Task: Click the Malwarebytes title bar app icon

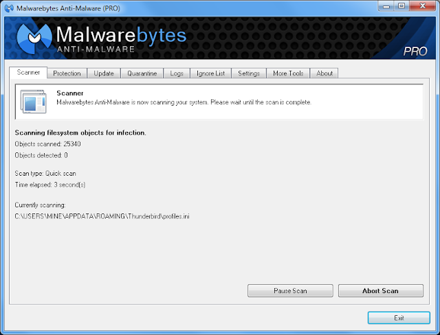Action: point(9,8)
